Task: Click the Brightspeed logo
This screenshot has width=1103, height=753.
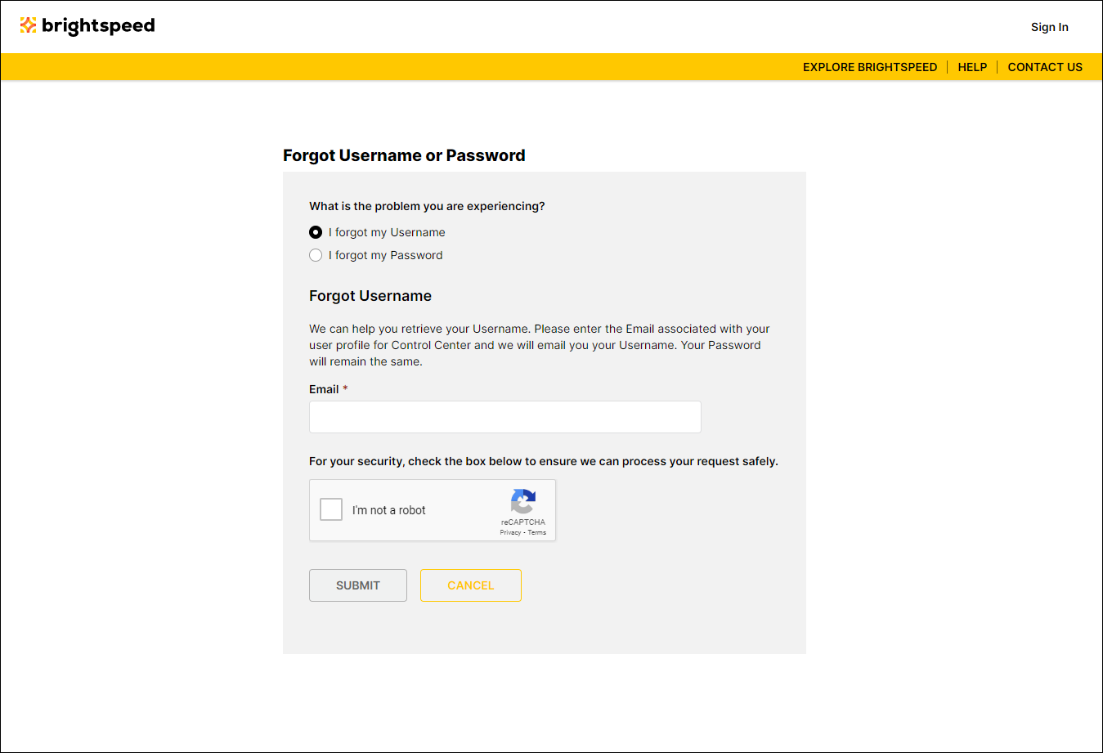Action: coord(87,26)
